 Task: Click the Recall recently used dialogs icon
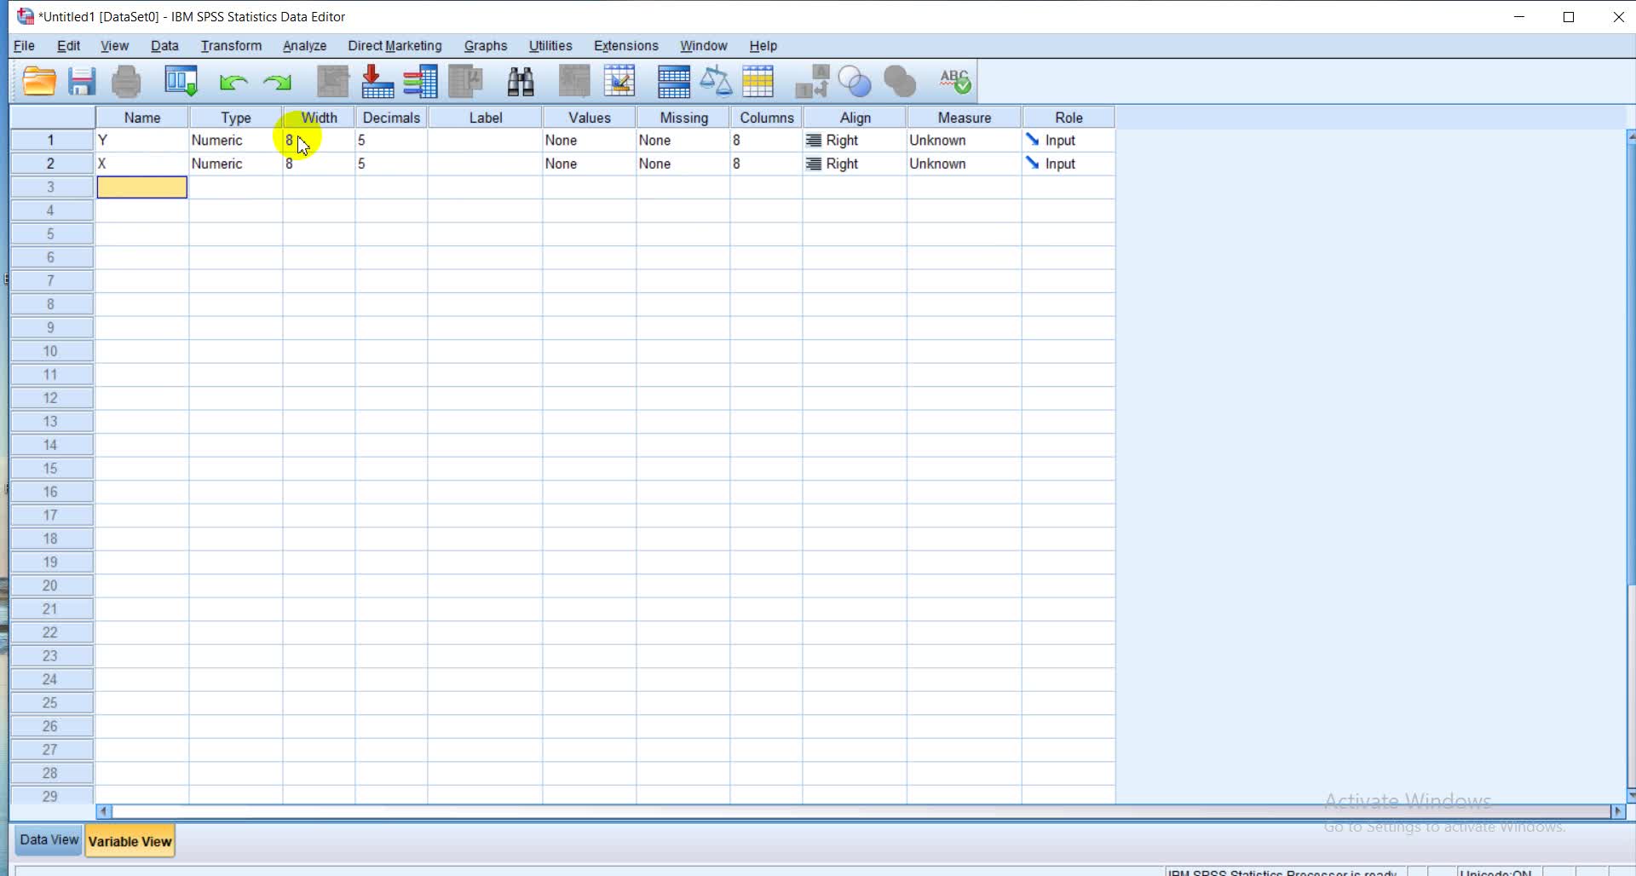pyautogui.click(x=181, y=82)
